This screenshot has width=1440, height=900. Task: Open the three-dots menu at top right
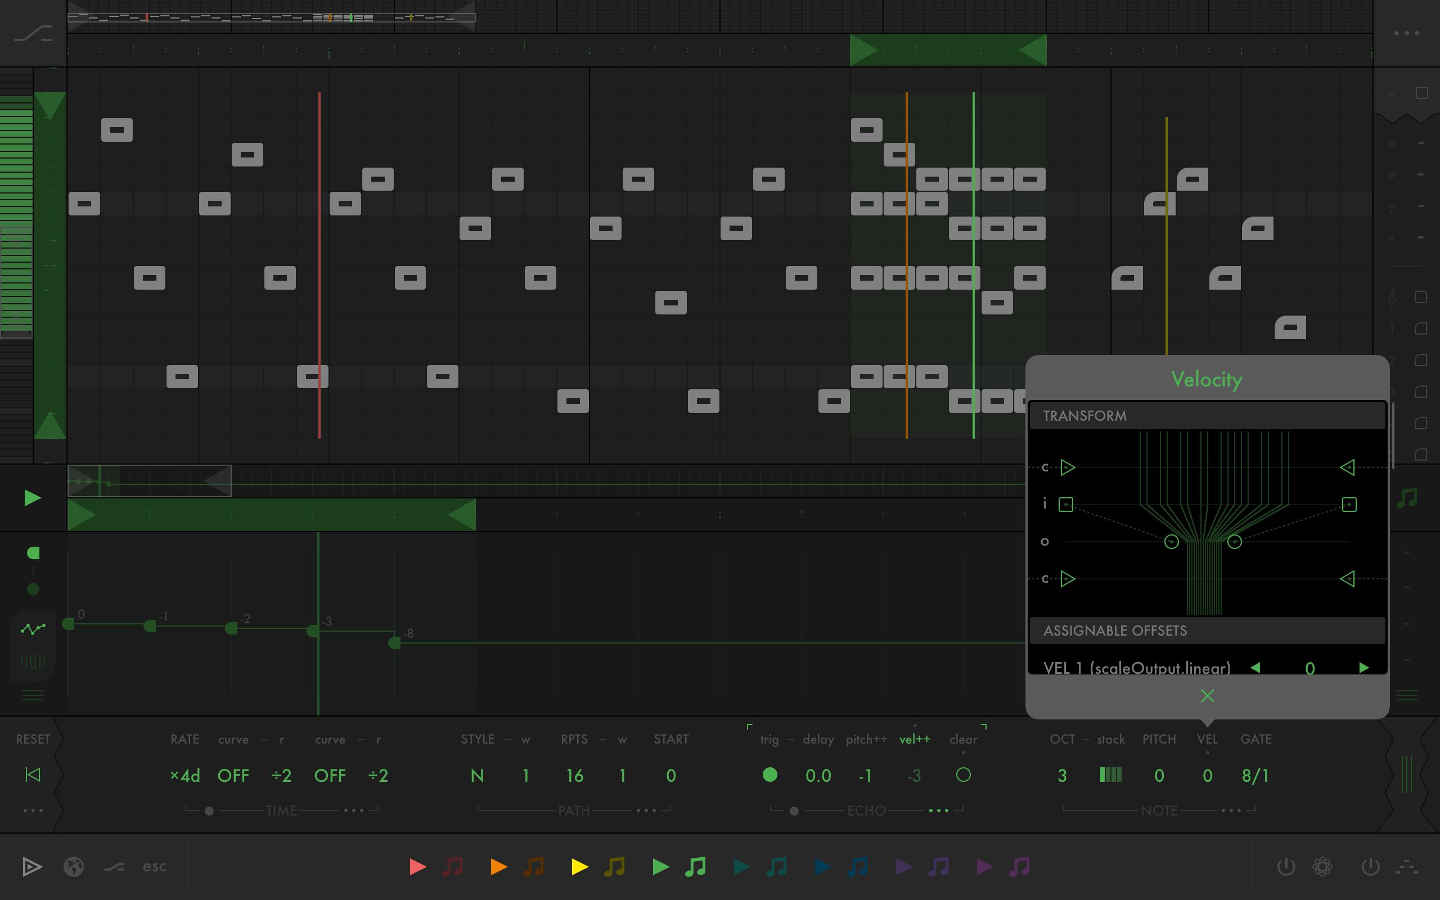(x=1407, y=33)
